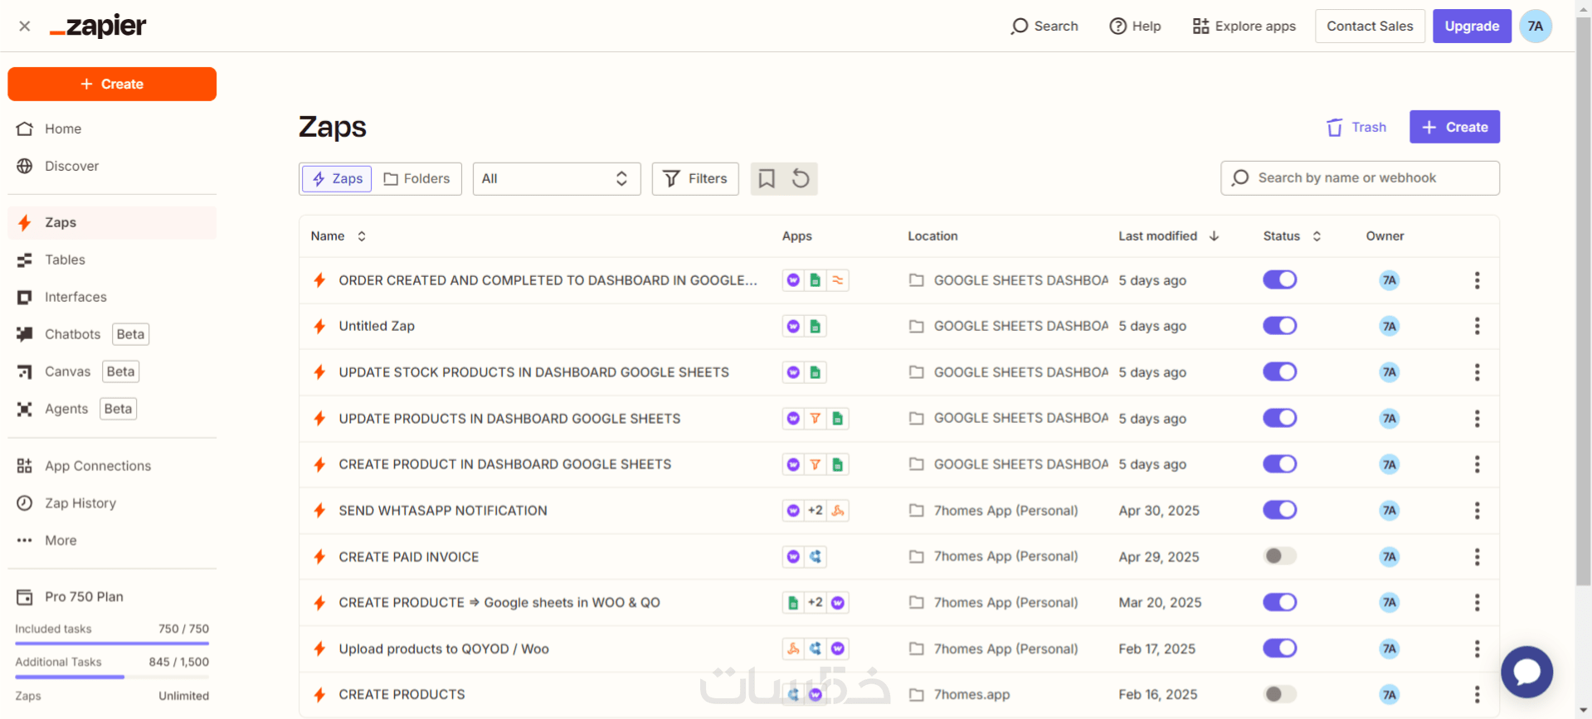
Task: Open Tables in the sidebar
Action: (x=112, y=260)
